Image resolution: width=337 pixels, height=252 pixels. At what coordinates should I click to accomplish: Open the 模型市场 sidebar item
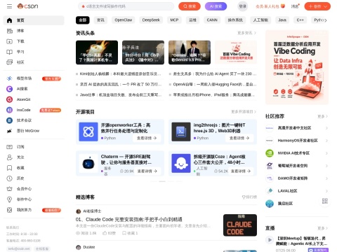[x=34, y=78]
